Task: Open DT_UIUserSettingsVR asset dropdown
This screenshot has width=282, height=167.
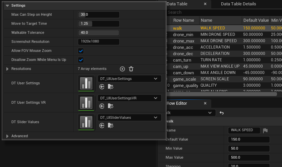Action: click(x=129, y=98)
